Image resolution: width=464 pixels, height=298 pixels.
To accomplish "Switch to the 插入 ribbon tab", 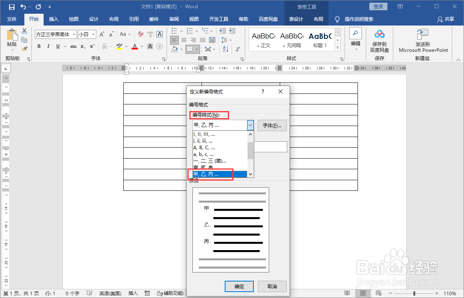I will [x=53, y=19].
